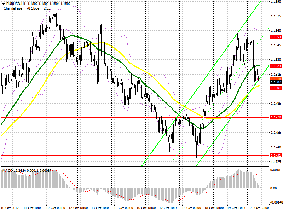283x212 pixels.
Task: Click the 11 Oct 10:00 time label
Action: [x=33, y=208]
